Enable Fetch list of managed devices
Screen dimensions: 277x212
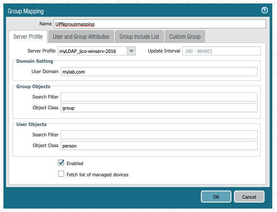tap(61, 174)
